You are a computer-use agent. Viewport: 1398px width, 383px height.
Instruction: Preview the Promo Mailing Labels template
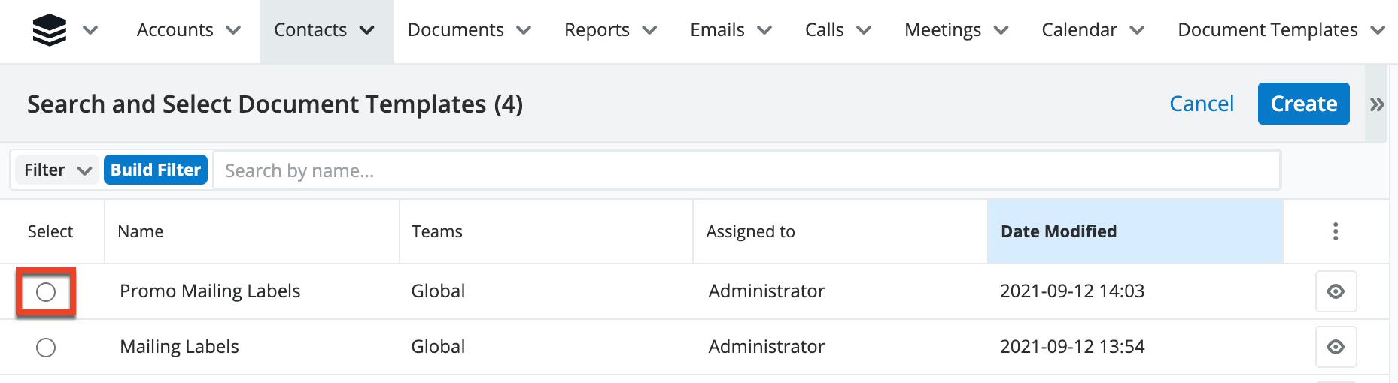point(1336,291)
